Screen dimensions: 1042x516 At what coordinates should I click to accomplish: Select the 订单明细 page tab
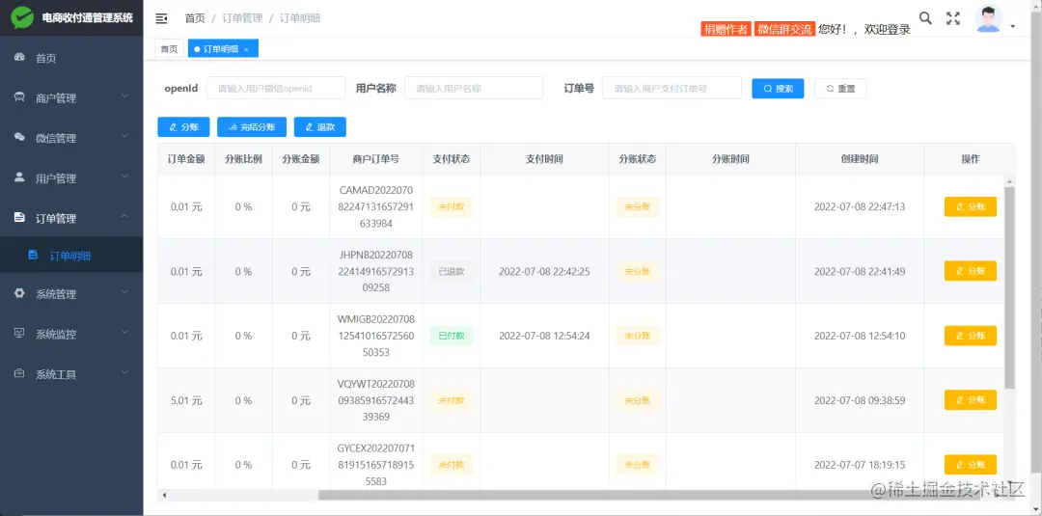[x=223, y=48]
